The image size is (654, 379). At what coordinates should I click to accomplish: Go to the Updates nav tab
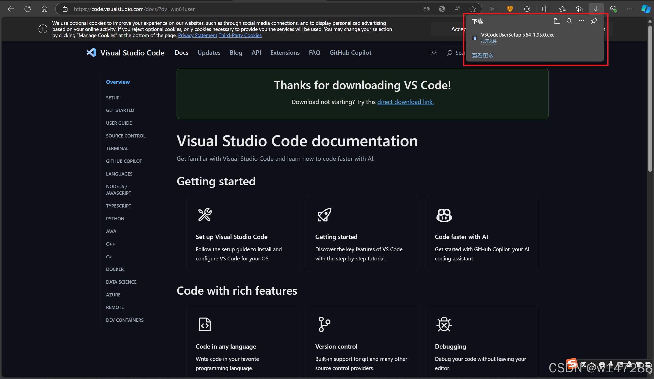click(209, 53)
